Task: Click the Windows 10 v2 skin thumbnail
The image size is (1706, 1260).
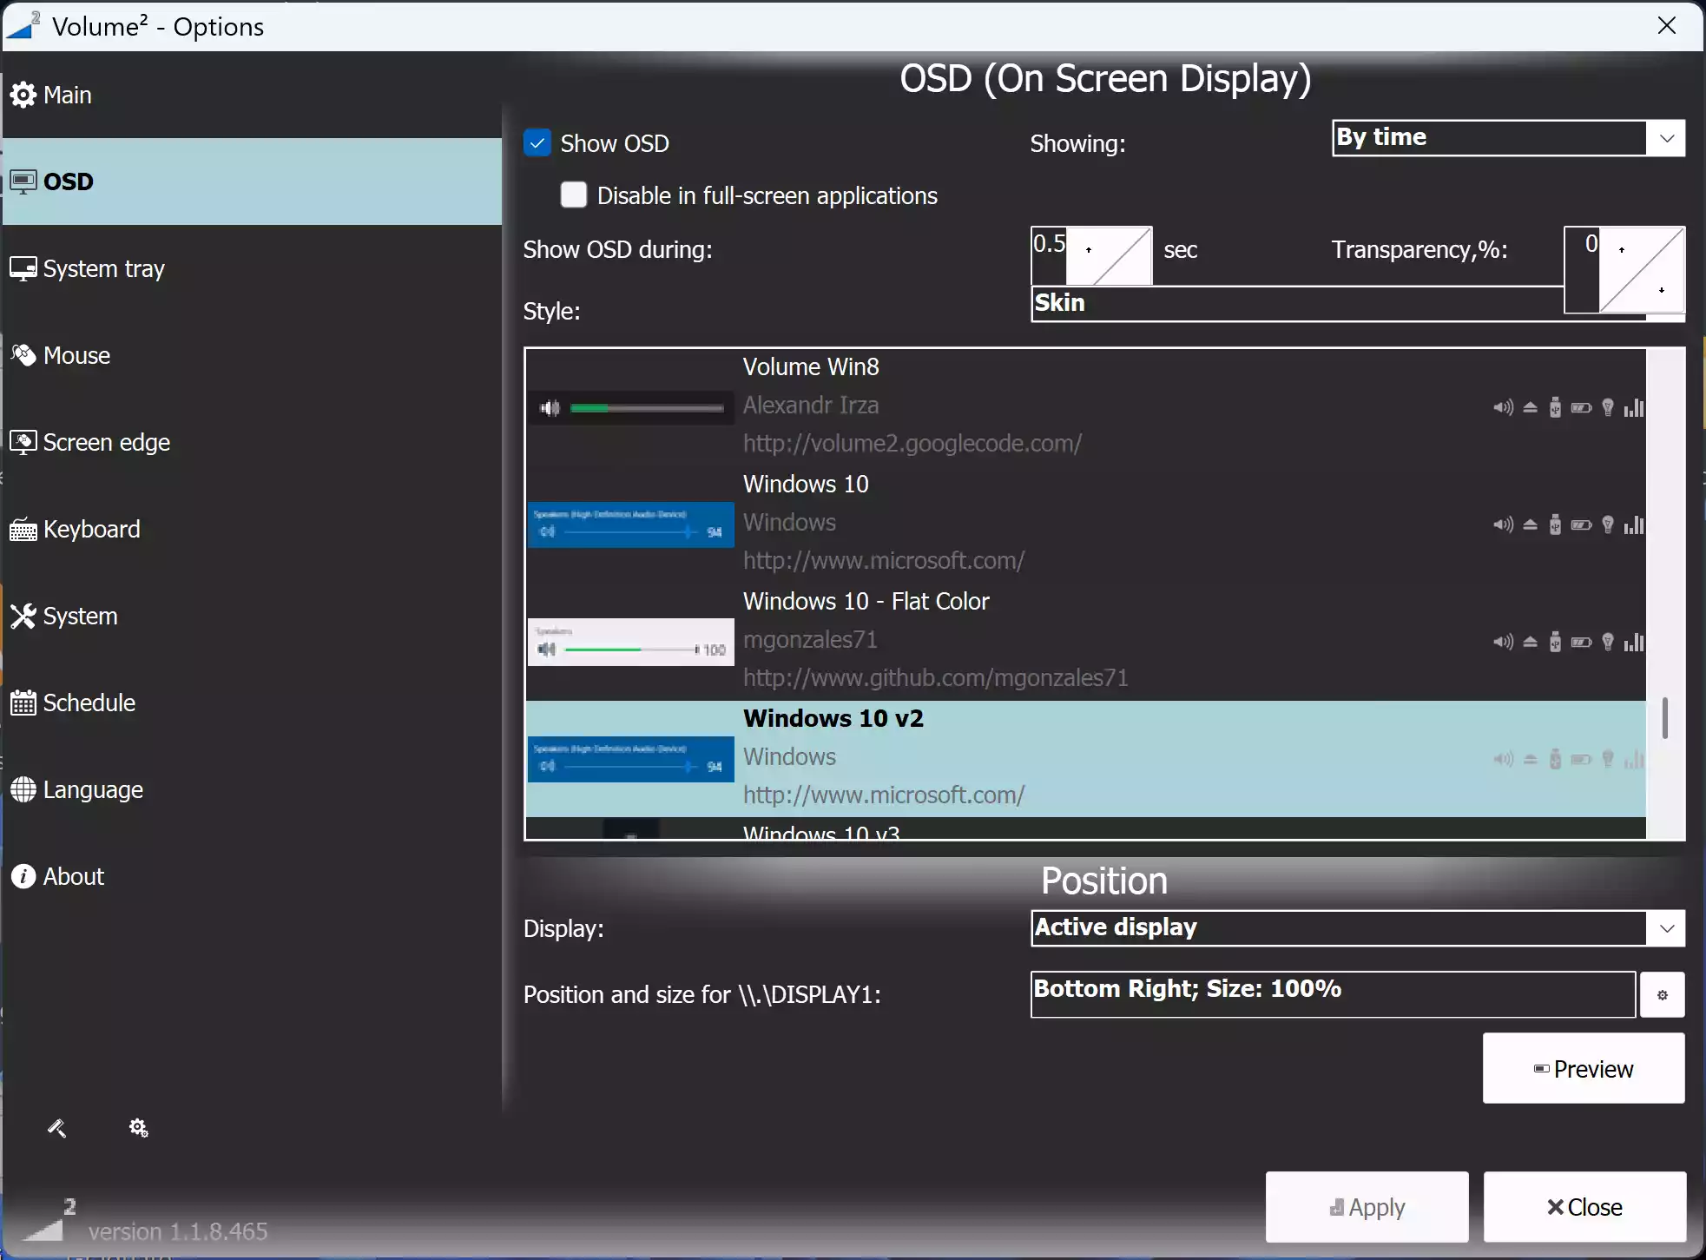Action: tap(631, 759)
